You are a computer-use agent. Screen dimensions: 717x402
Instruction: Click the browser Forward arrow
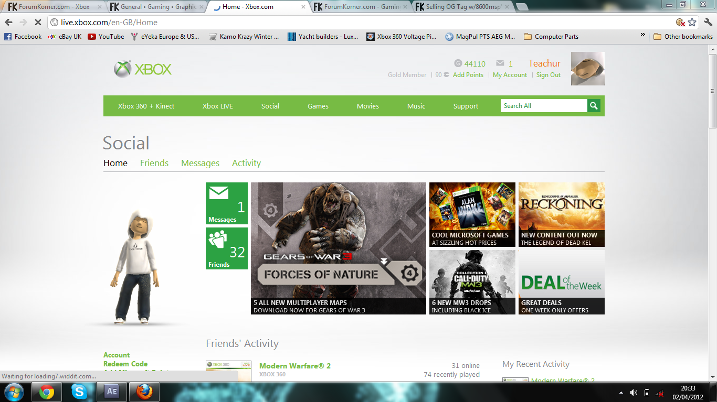23,23
